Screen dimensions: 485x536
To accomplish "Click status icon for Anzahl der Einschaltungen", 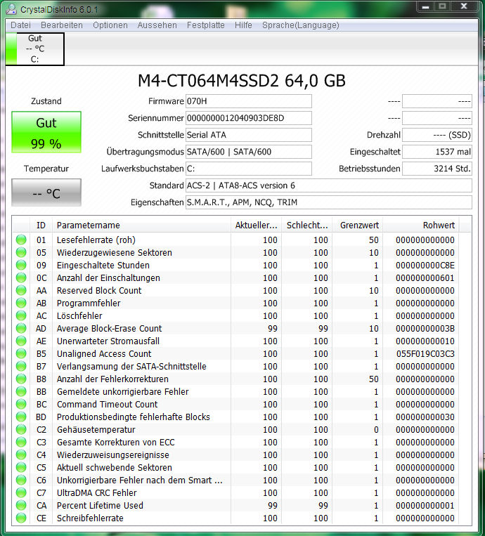I will point(21,277).
